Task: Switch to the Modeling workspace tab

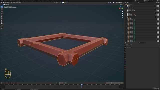Action: 22,1
